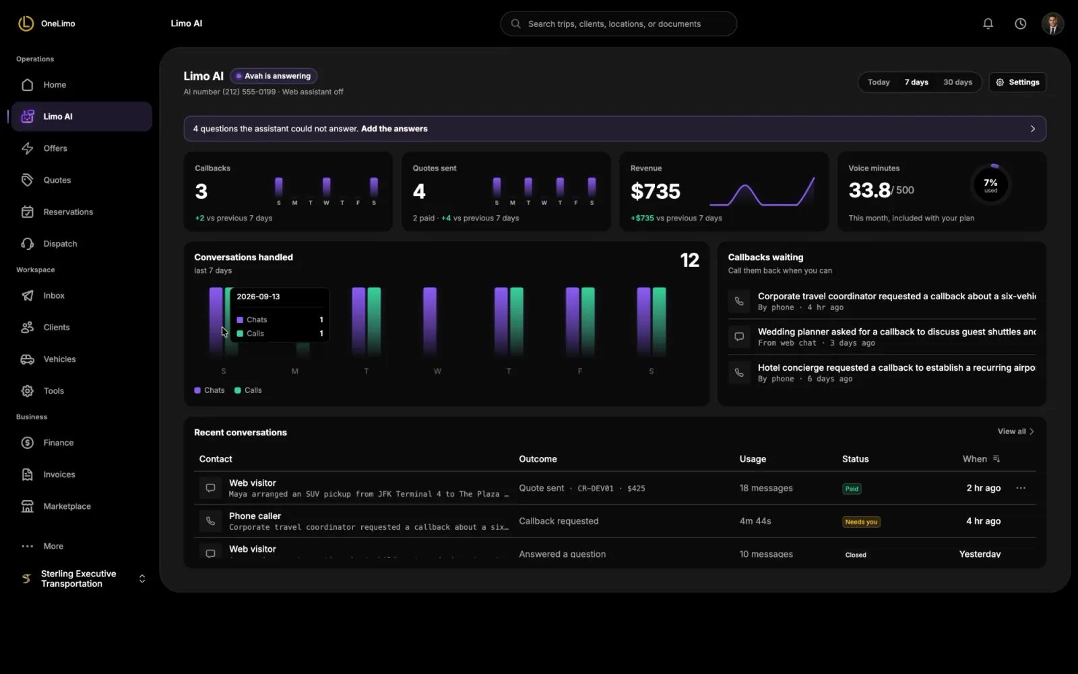Toggle Calls series in chart legend
Image resolution: width=1078 pixels, height=674 pixels.
tap(248, 390)
